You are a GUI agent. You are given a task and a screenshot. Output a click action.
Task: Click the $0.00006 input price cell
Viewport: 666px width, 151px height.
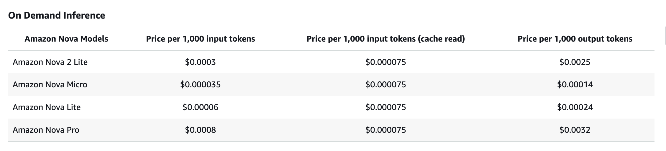(200, 107)
